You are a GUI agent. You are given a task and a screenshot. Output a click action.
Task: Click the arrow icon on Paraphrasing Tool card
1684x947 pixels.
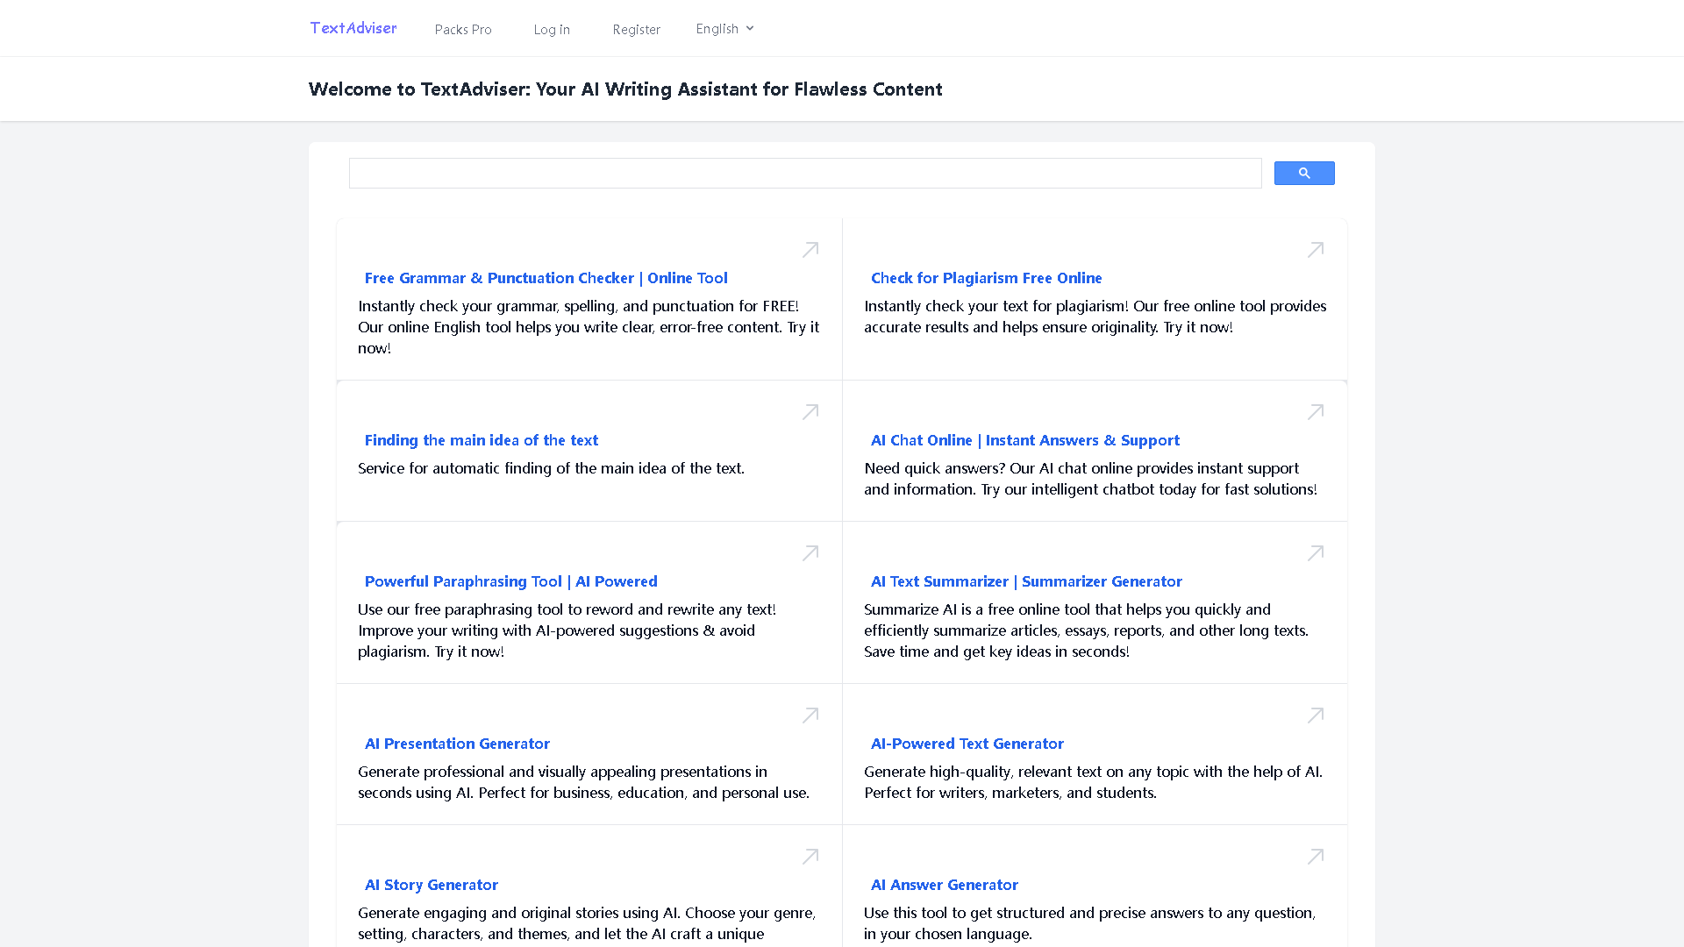810,553
